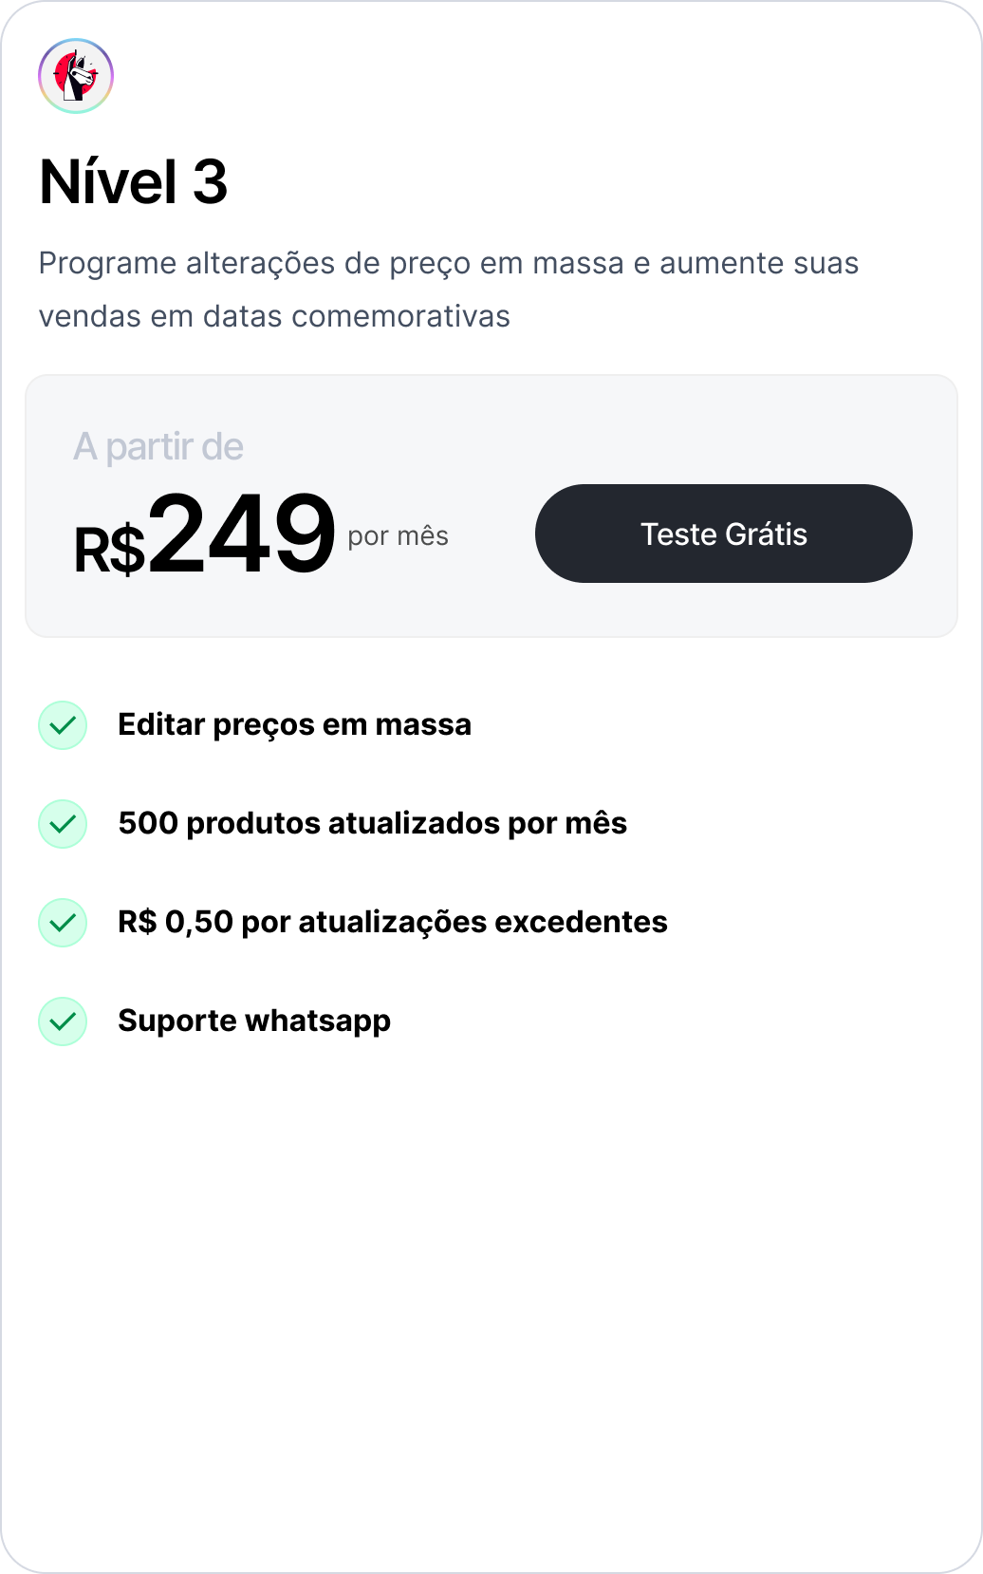Open the Editar preços em massa feature text
This screenshot has height=1574, width=983.
point(294,724)
